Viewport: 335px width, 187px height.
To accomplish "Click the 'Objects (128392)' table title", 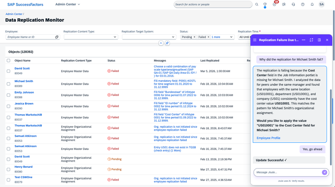I will pos(21,52).
